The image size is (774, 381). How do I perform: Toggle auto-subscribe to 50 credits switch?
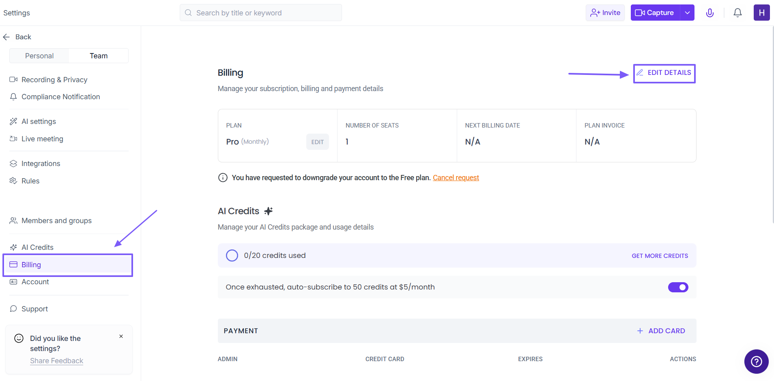678,287
